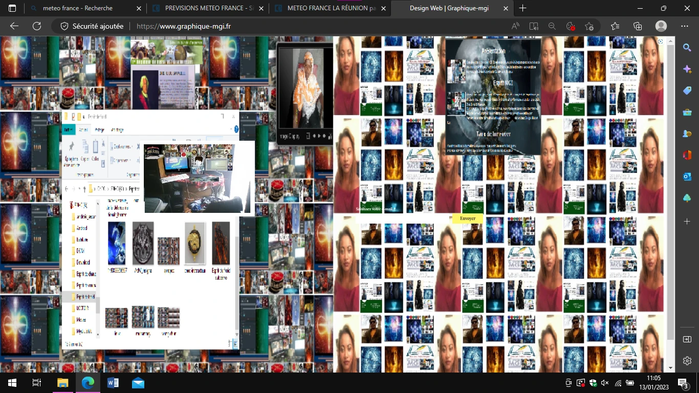Viewport: 699px width, 393px height.
Task: Click the page scrollbar down arrow
Action: click(671, 367)
